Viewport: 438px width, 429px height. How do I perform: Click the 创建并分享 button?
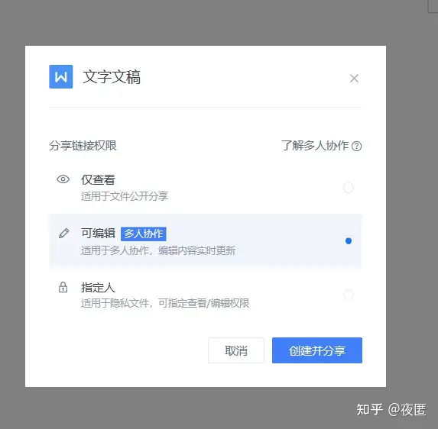pos(317,350)
